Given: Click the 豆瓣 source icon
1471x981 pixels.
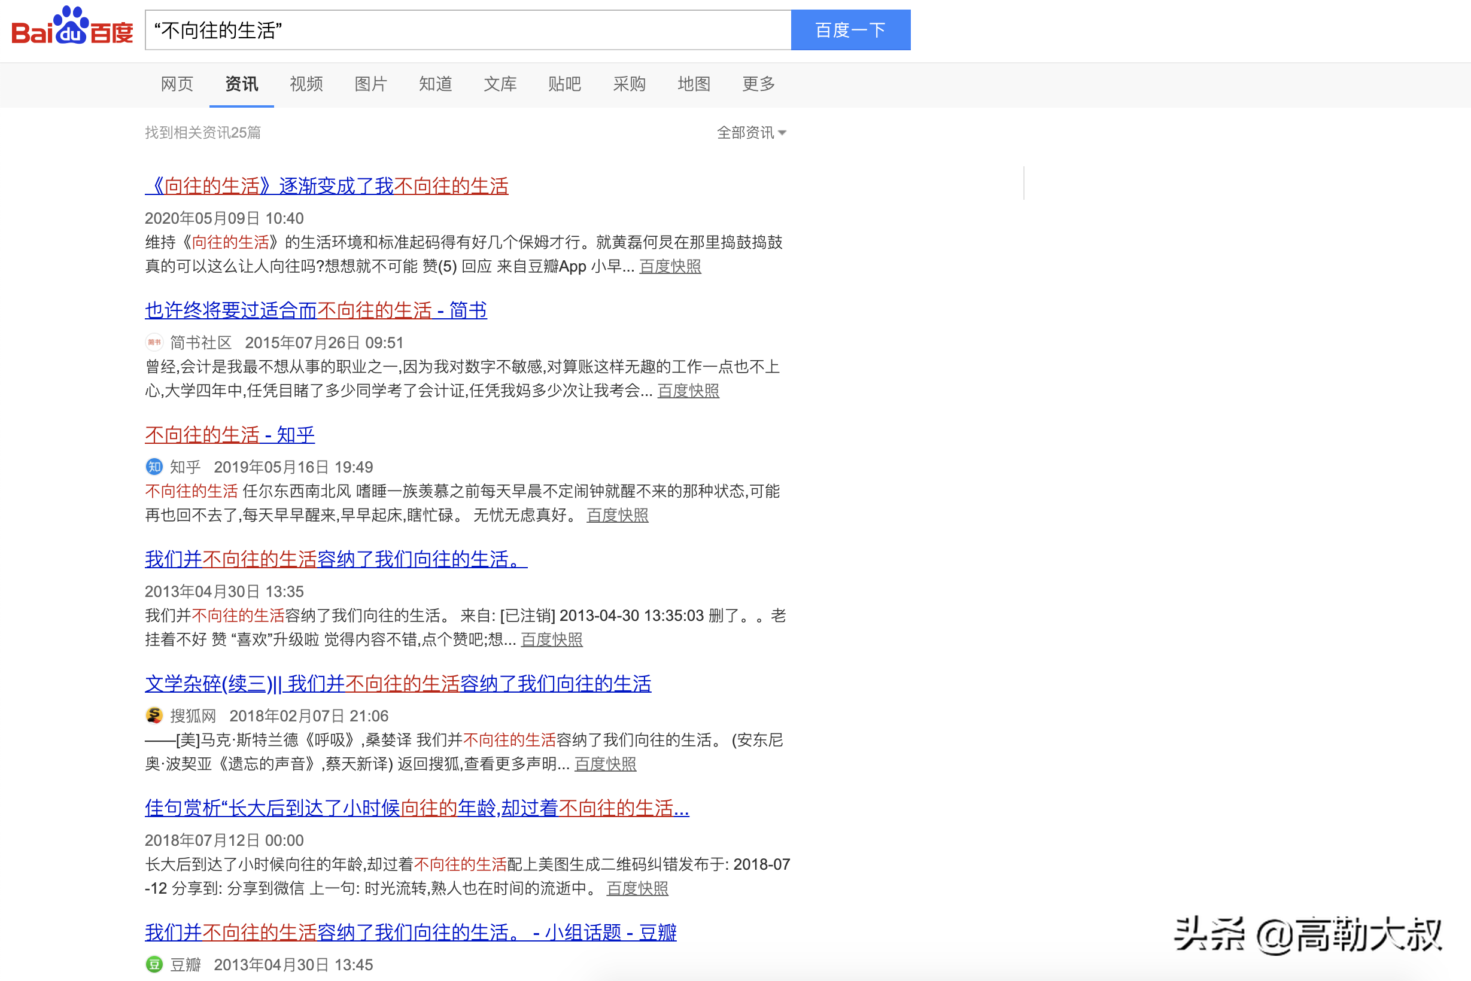Looking at the screenshot, I should click(x=154, y=964).
